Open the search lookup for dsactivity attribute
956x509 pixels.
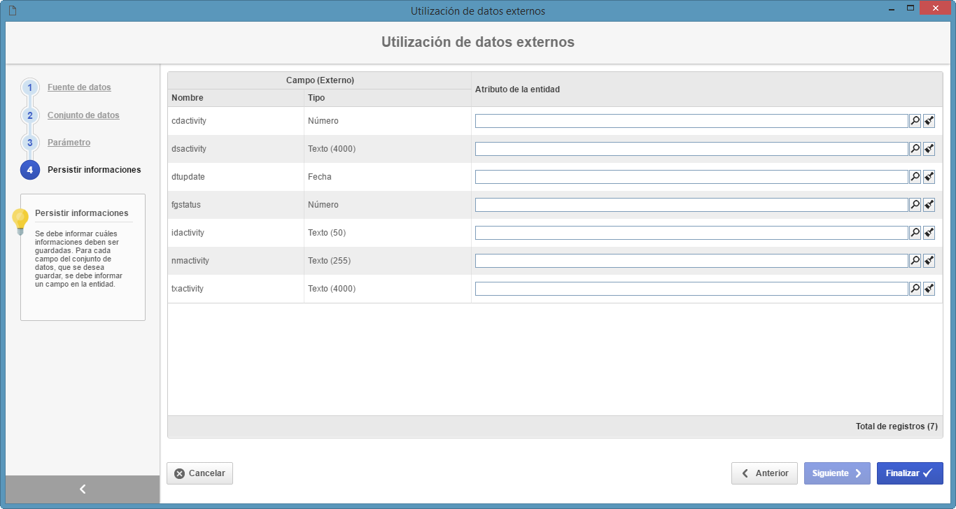click(x=915, y=149)
